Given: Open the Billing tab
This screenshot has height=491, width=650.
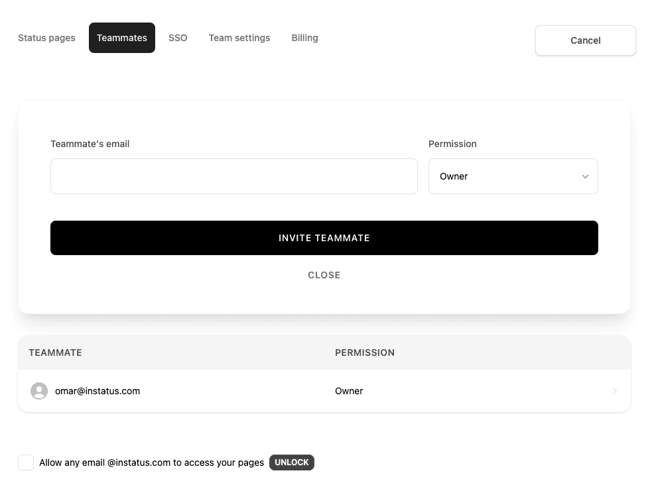Looking at the screenshot, I should click(304, 38).
